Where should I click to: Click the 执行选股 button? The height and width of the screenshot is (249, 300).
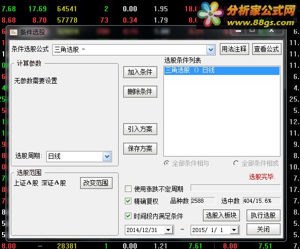click(x=264, y=215)
